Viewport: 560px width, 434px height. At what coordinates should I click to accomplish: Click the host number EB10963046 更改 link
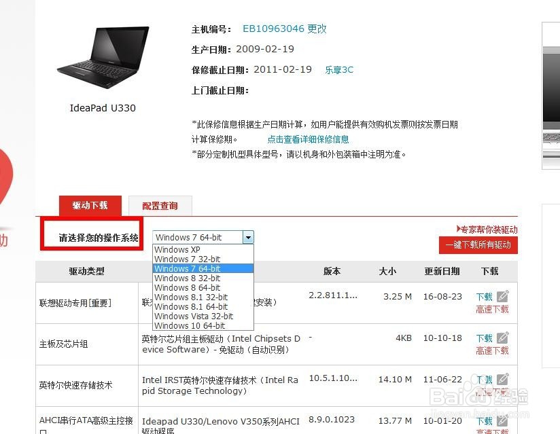pyautogui.click(x=285, y=29)
